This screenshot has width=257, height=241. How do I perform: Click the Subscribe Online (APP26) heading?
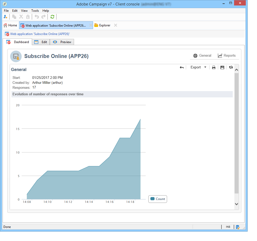(x=56, y=56)
